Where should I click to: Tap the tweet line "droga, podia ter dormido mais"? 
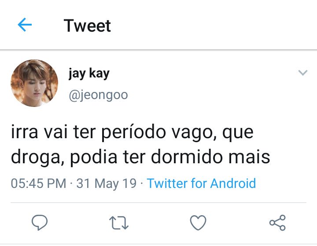coord(140,157)
